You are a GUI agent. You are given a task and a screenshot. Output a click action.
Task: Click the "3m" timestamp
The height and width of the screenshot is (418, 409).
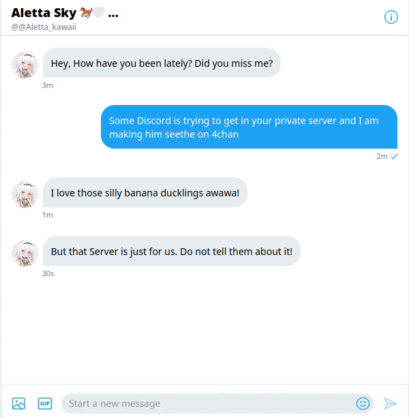[47, 85]
